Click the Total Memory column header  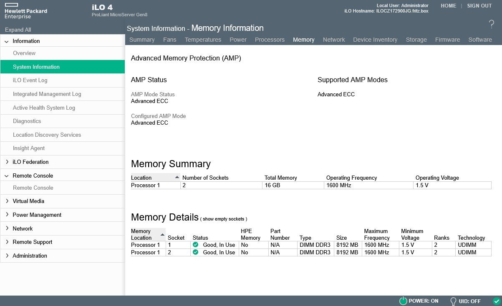pyautogui.click(x=281, y=178)
